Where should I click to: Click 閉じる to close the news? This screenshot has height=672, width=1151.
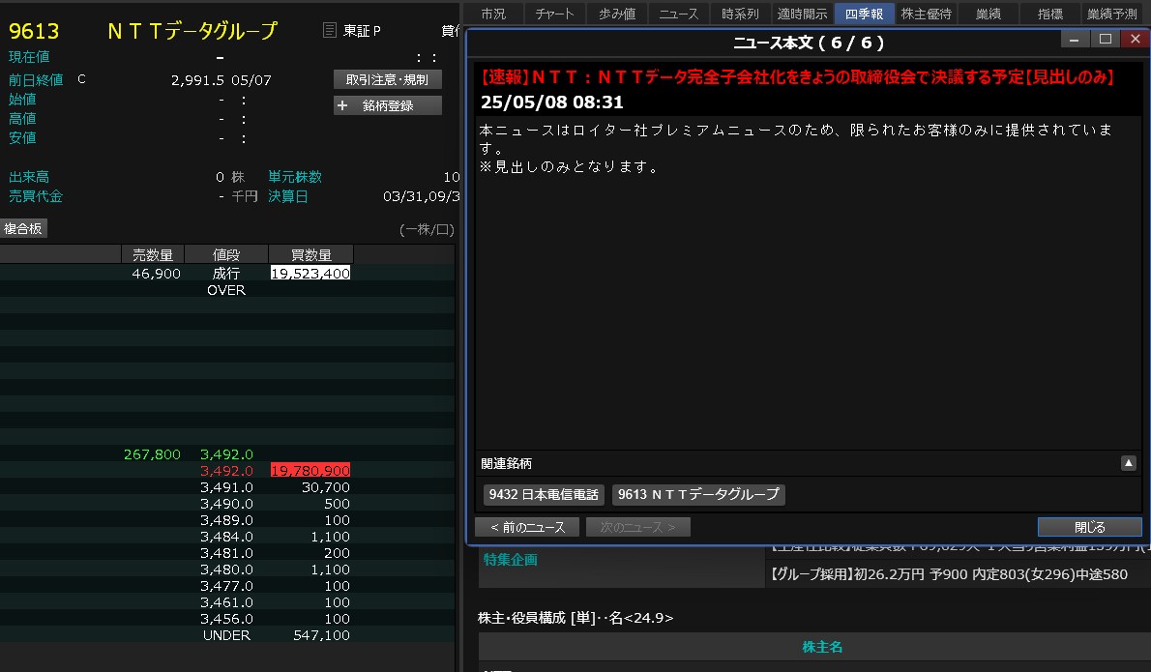(x=1089, y=527)
